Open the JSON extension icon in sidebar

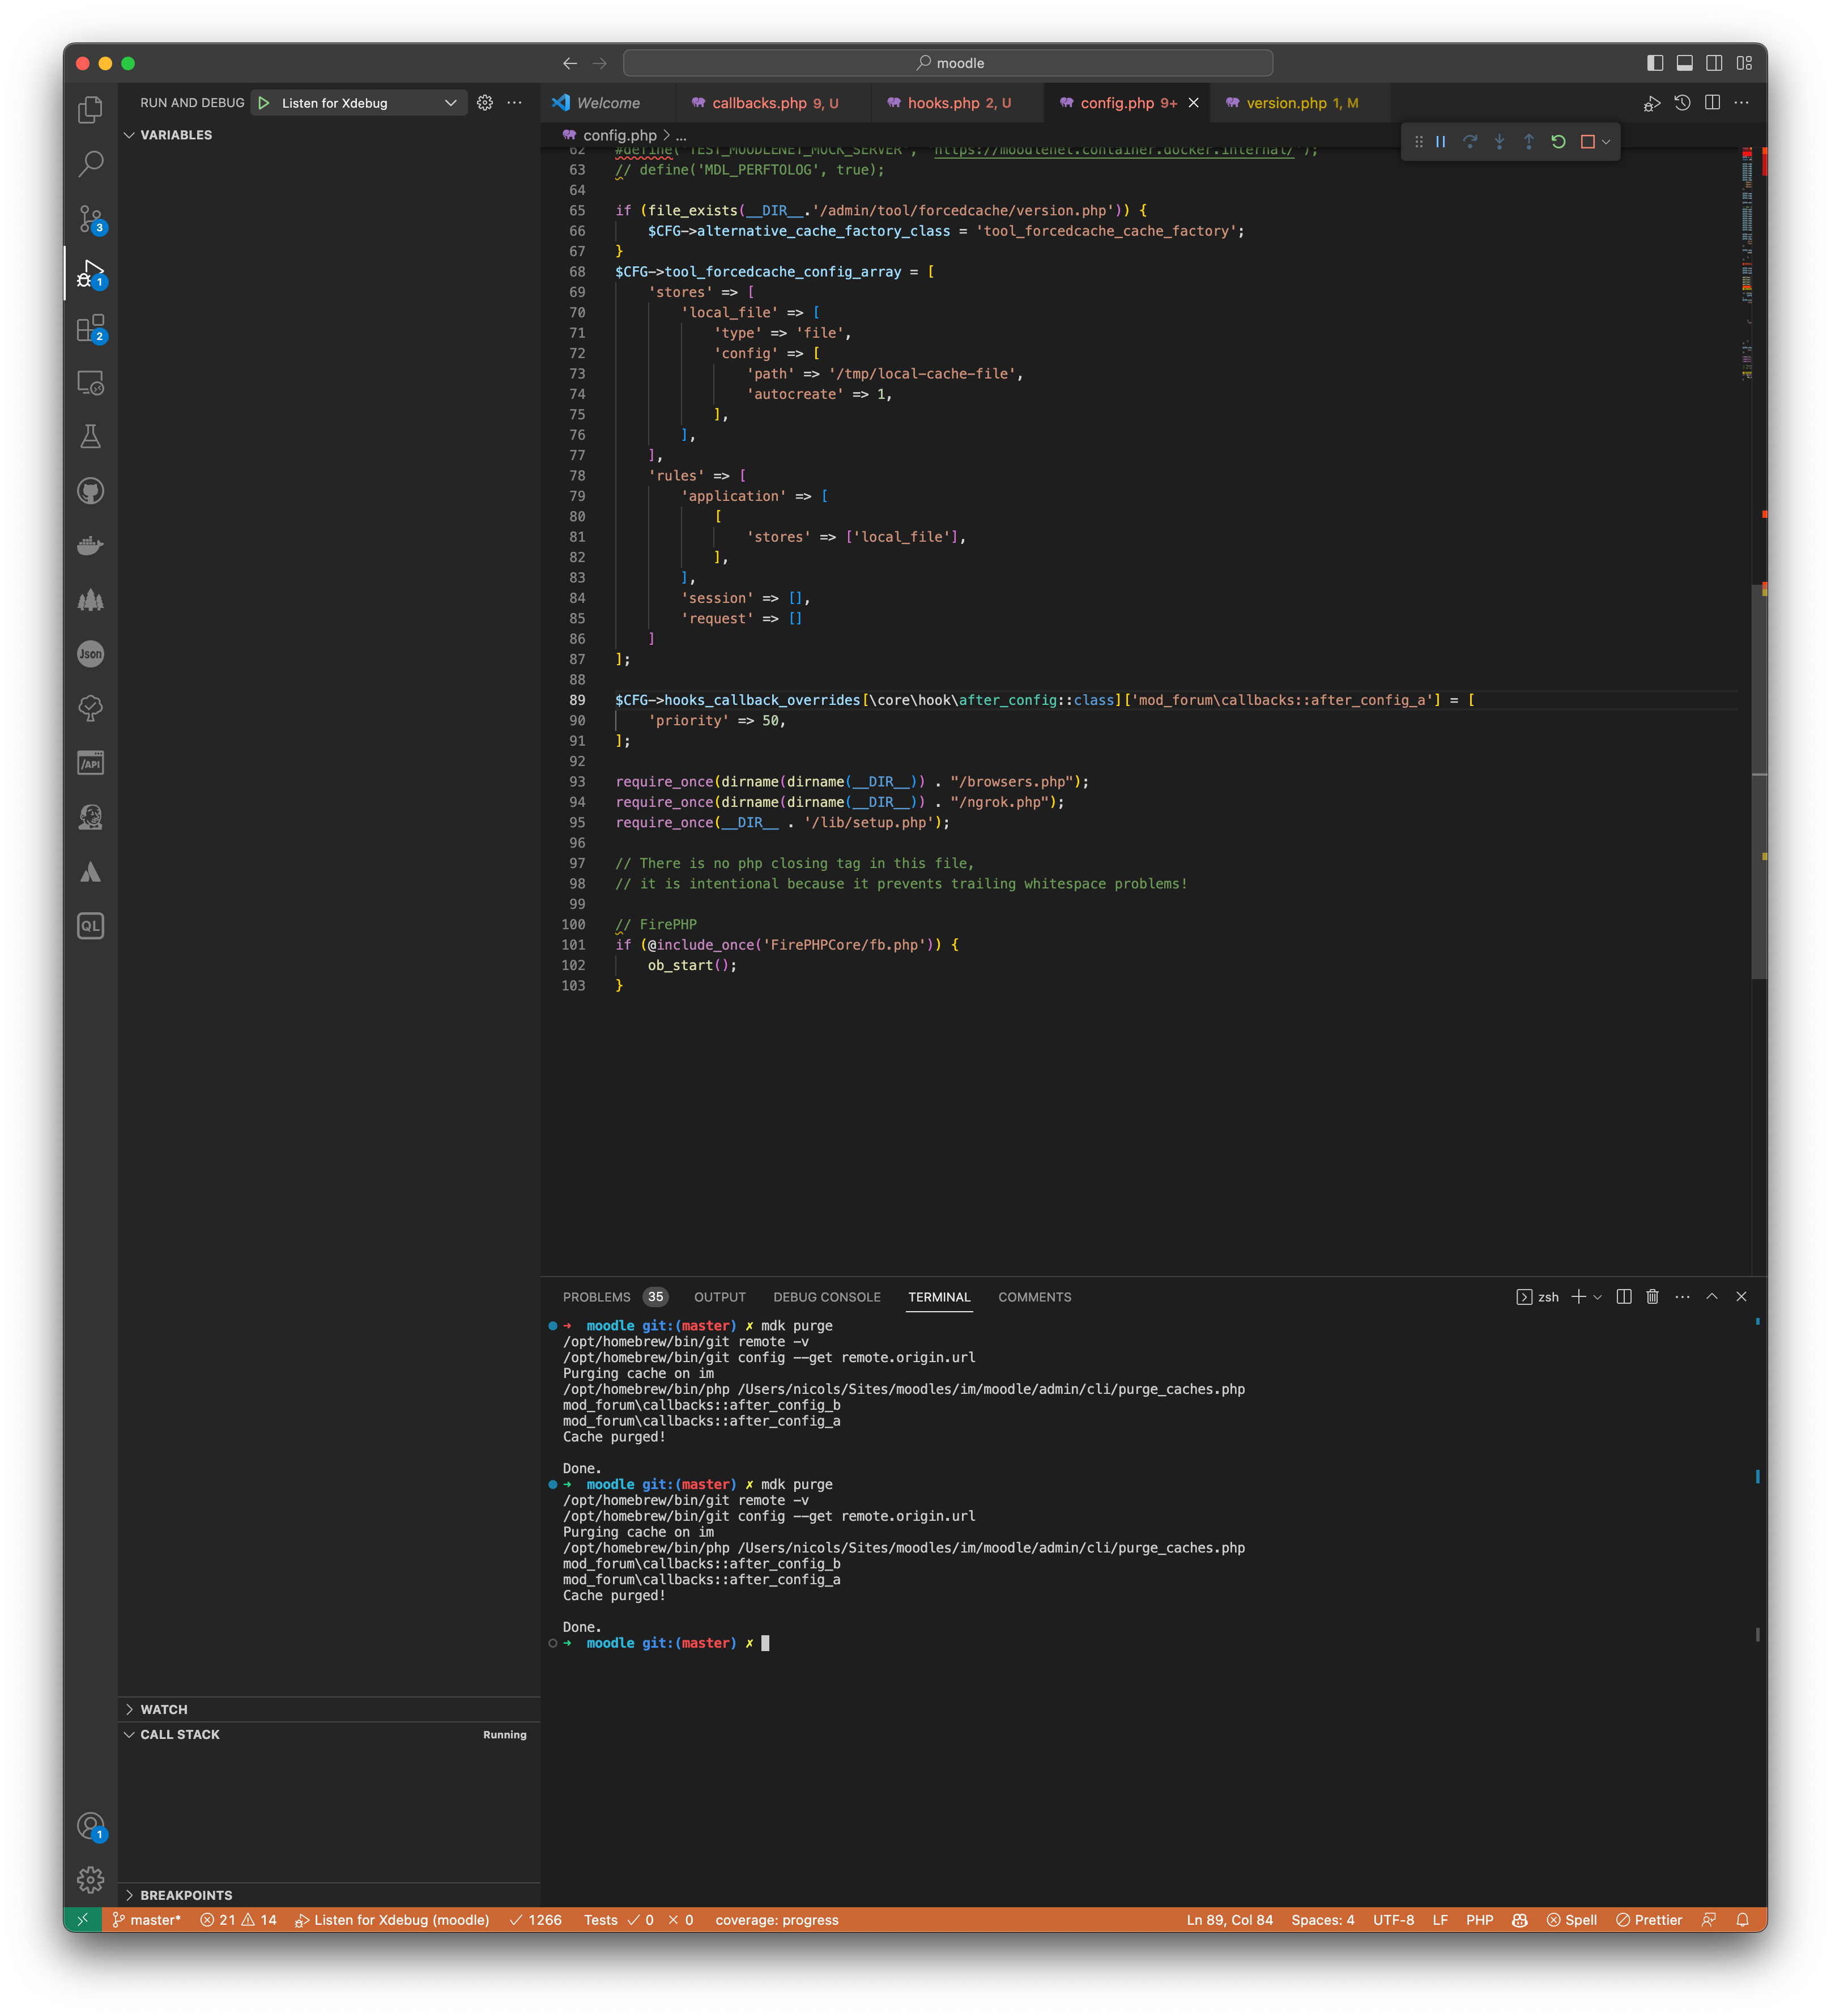90,654
